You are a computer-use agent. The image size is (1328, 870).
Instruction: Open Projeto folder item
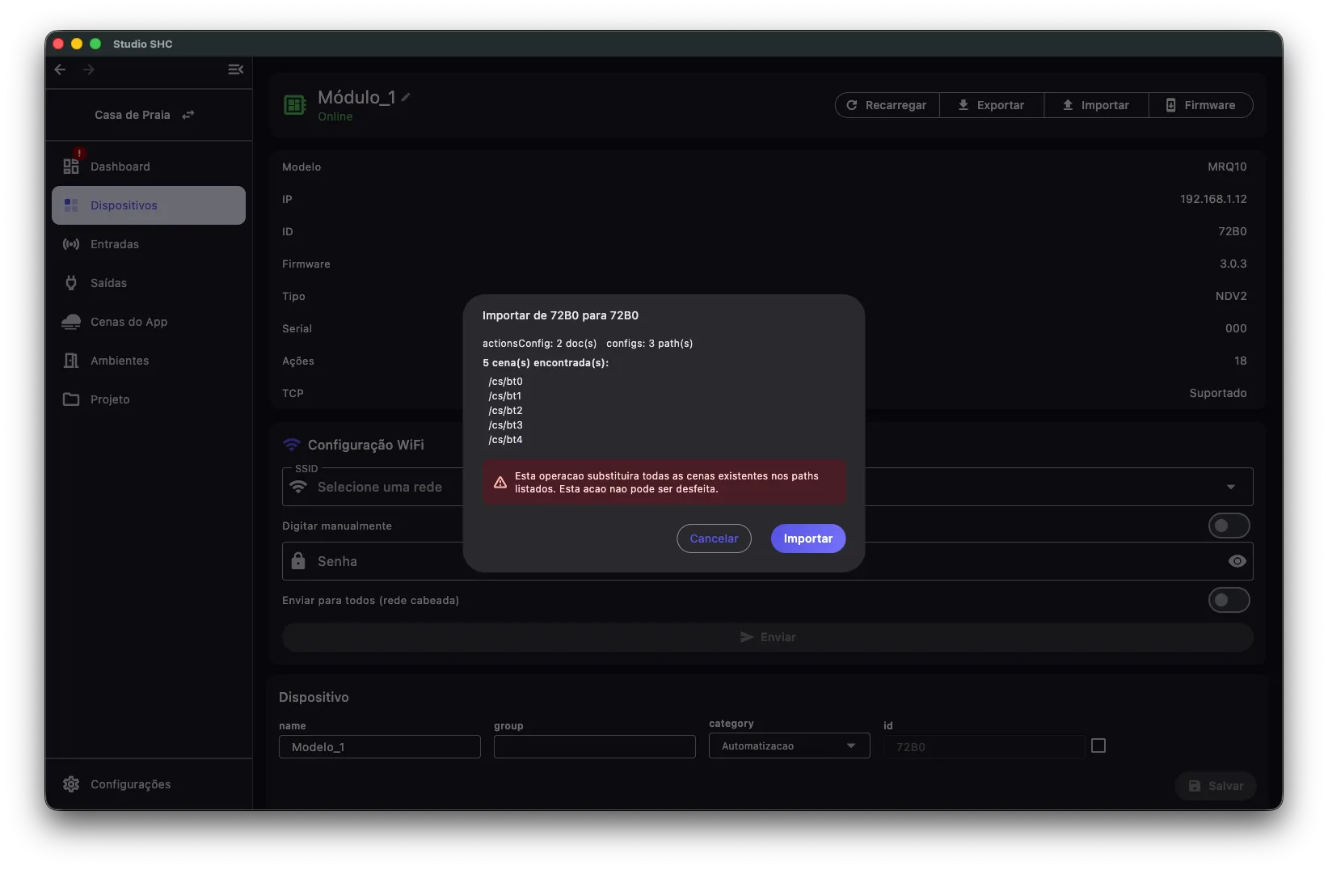click(x=149, y=399)
